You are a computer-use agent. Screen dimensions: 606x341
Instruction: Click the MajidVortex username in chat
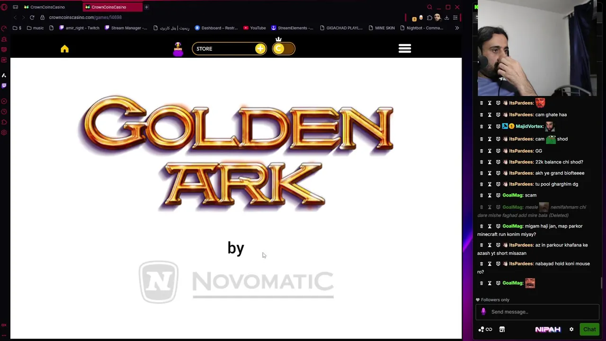[529, 126]
